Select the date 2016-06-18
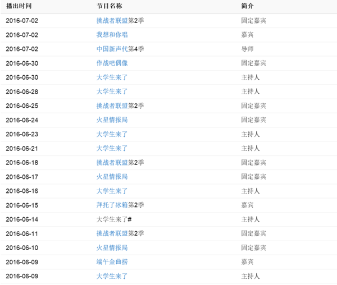The image size is (337, 285). tap(22, 163)
